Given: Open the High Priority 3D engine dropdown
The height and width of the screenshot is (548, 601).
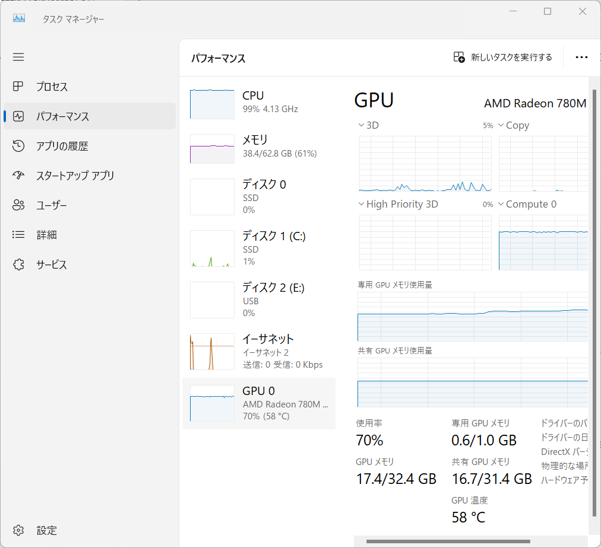Looking at the screenshot, I should point(399,203).
